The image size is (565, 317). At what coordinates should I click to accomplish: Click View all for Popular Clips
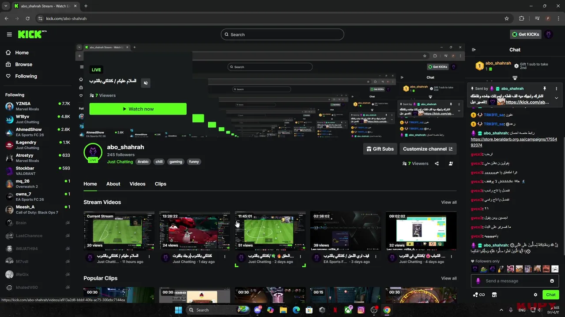(449, 278)
